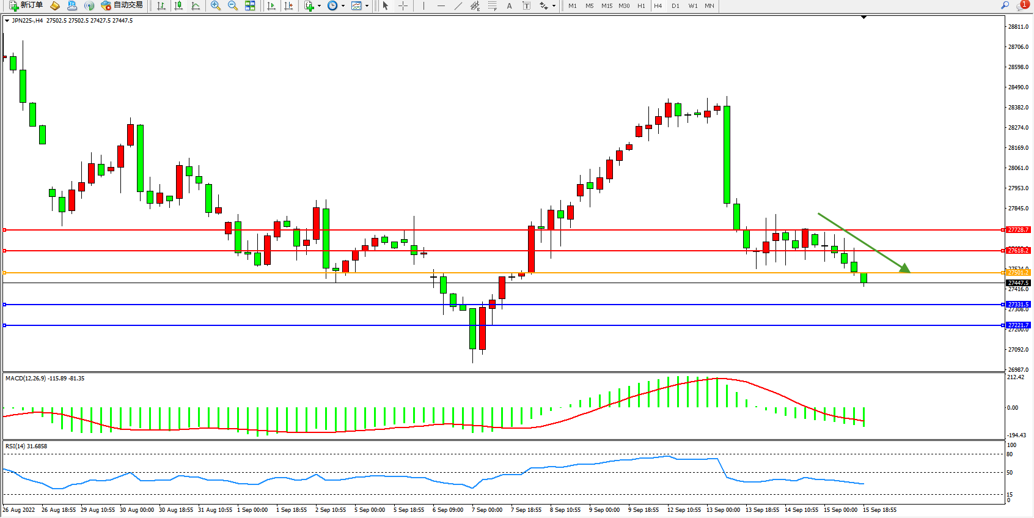Choose the Trendline drawing tool
Image resolution: width=1034 pixels, height=518 pixels.
click(x=458, y=6)
